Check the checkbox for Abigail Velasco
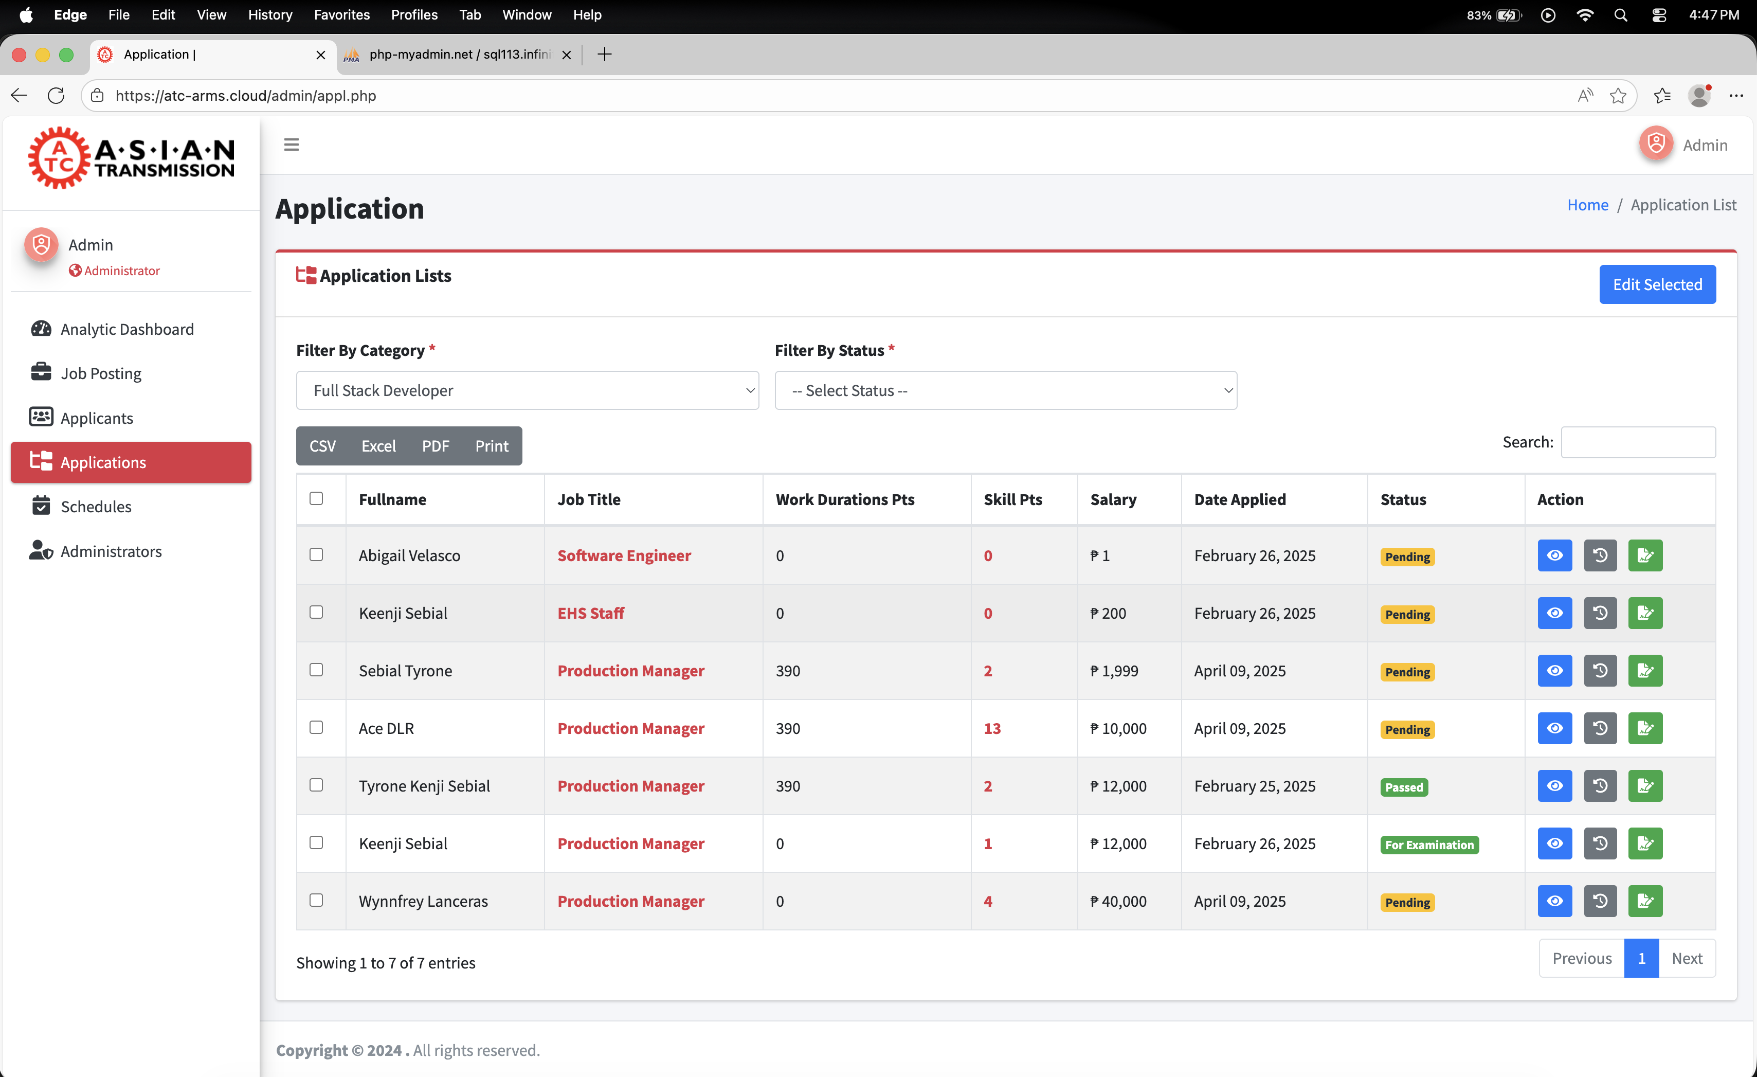Screen dimensions: 1757x1077 point(316,555)
